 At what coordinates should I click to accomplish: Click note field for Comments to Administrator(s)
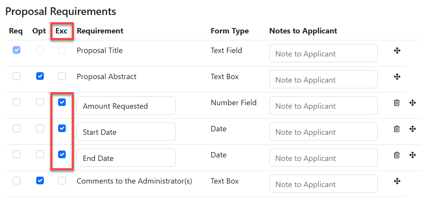(323, 184)
